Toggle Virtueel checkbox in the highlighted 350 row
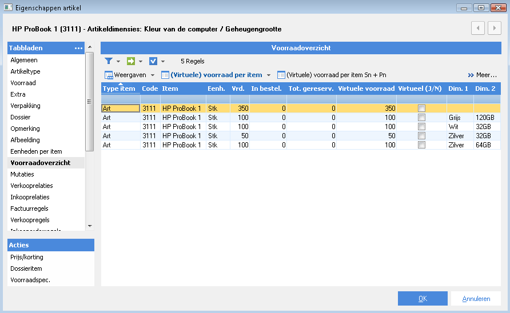510x313 pixels. (421, 108)
